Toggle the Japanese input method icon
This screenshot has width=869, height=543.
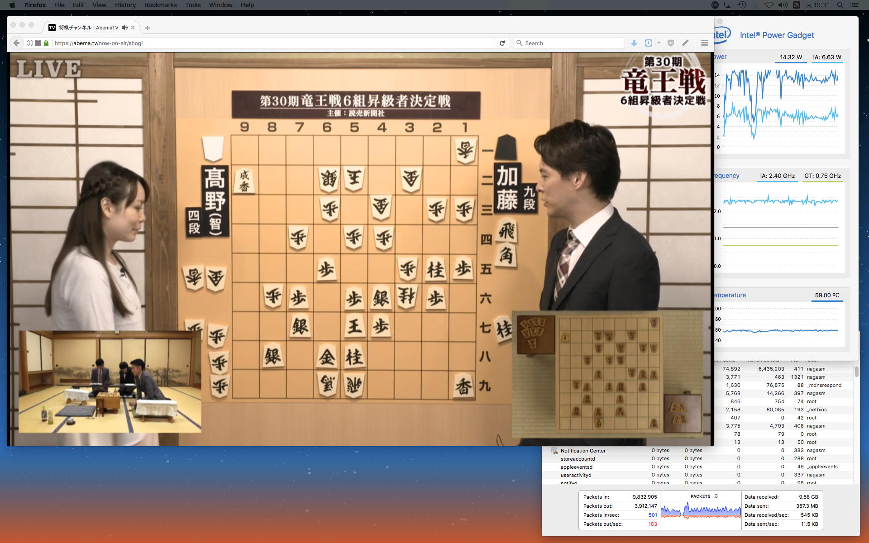(797, 5)
